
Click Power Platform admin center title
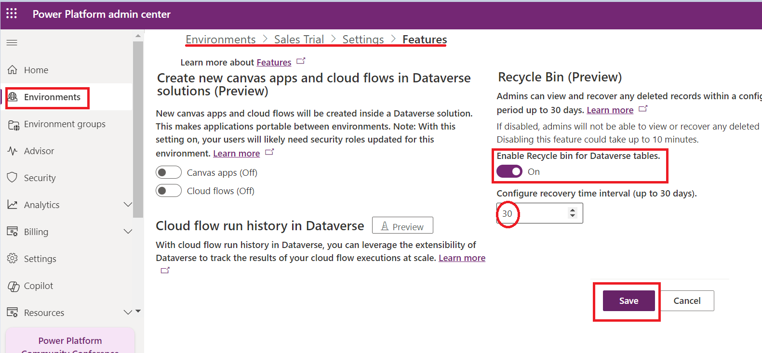101,14
